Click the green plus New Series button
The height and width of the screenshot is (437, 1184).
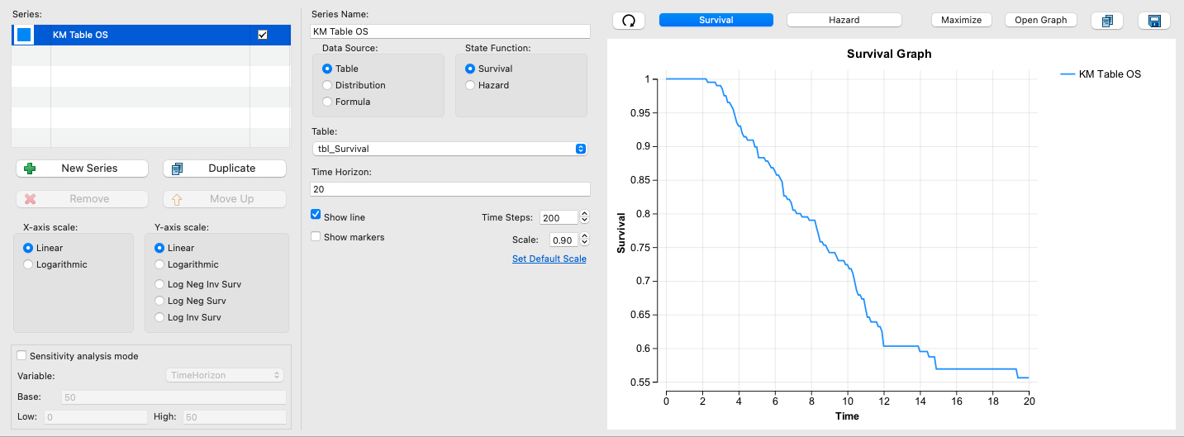coord(82,169)
